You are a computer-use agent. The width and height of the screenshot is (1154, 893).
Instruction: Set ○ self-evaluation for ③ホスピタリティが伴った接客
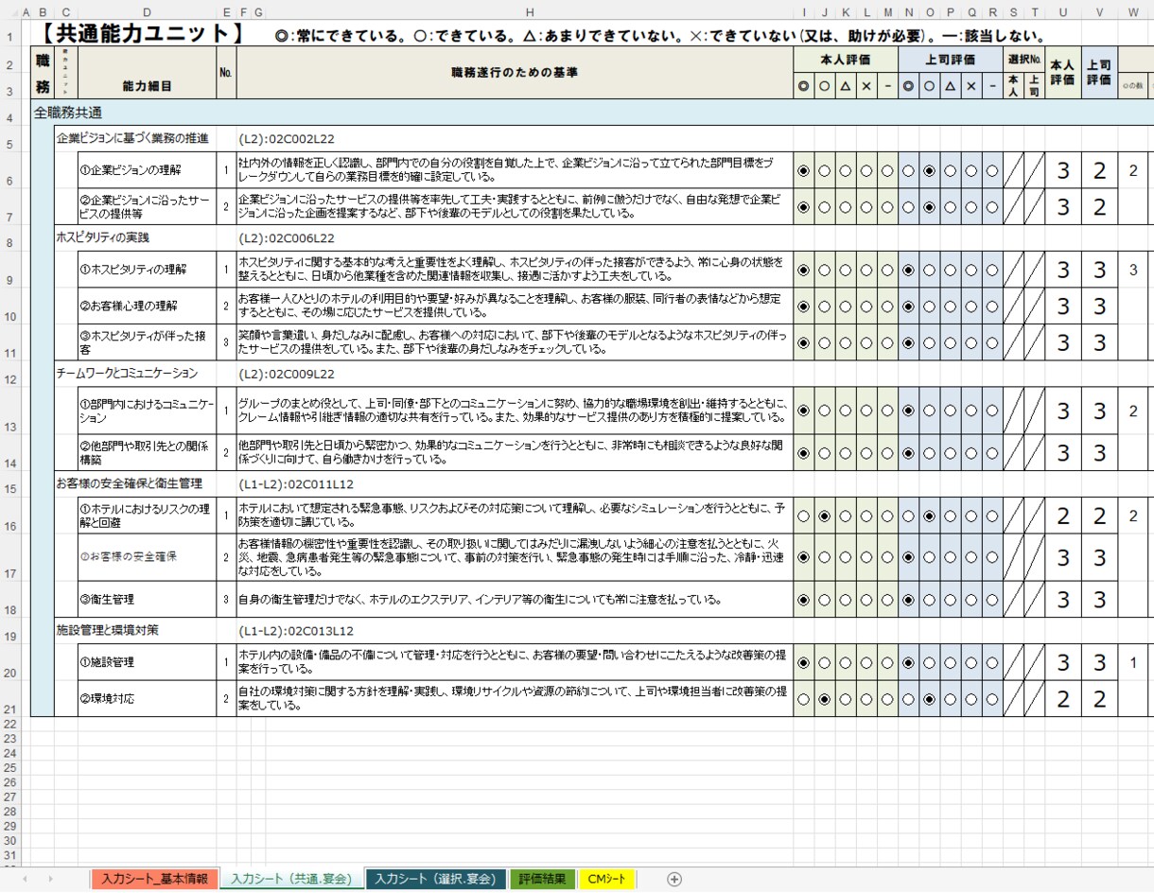pyautogui.click(x=825, y=342)
